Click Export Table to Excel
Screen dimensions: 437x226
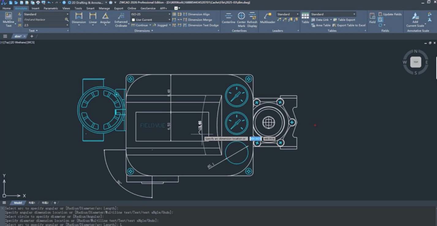tap(351, 25)
